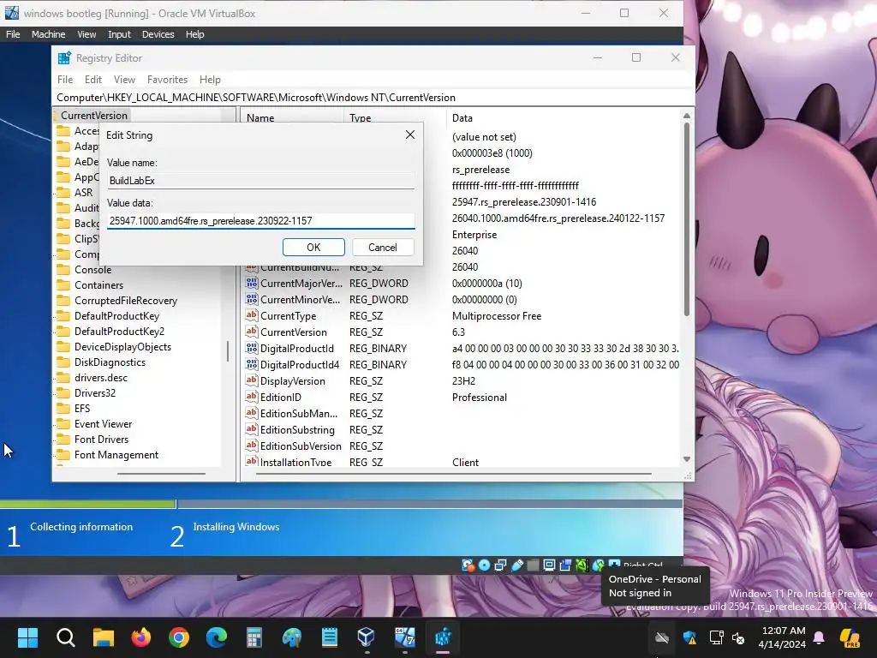Click the registry path address bar
This screenshot has height=658, width=877.
click(373, 98)
